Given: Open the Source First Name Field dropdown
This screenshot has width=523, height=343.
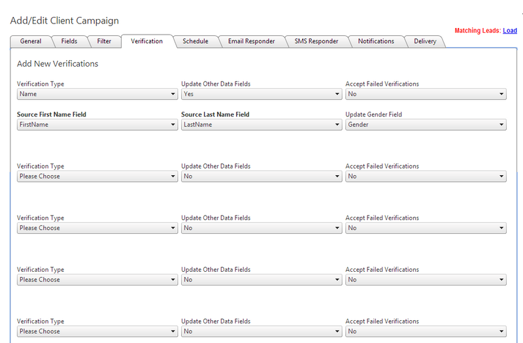Looking at the screenshot, I should point(97,125).
